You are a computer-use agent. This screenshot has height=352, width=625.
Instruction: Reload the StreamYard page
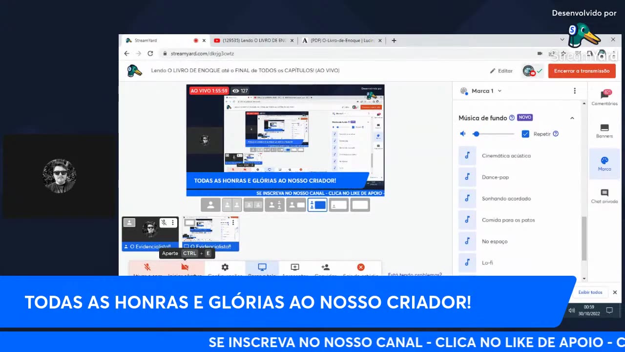point(150,53)
